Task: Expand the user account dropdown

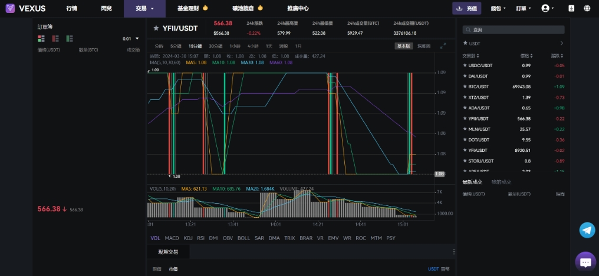Action: point(548,8)
